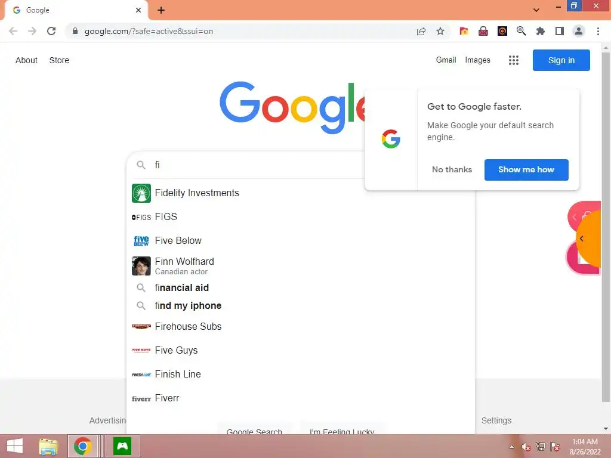Image resolution: width=611 pixels, height=458 pixels.
Task: Open the Images link
Action: (x=477, y=60)
